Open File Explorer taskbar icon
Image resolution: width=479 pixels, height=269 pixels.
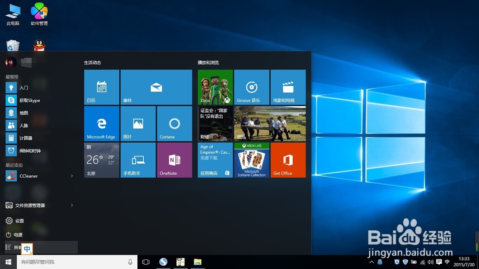pos(198,262)
